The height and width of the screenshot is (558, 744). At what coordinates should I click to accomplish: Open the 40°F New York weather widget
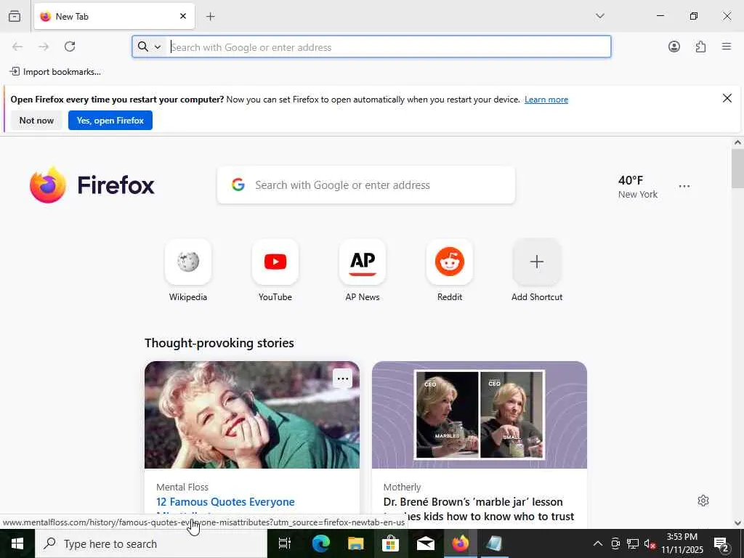tap(637, 187)
